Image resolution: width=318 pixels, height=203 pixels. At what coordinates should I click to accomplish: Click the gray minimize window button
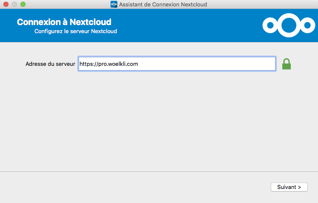14,4
